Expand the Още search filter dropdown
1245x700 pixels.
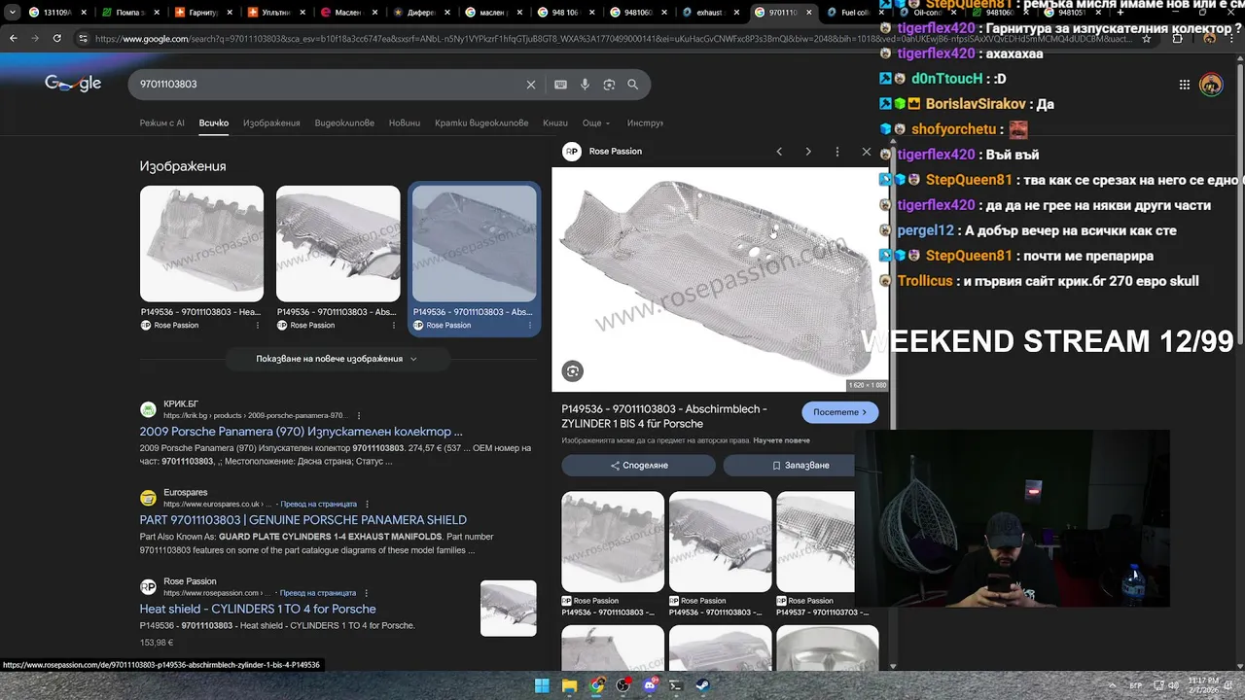(596, 123)
